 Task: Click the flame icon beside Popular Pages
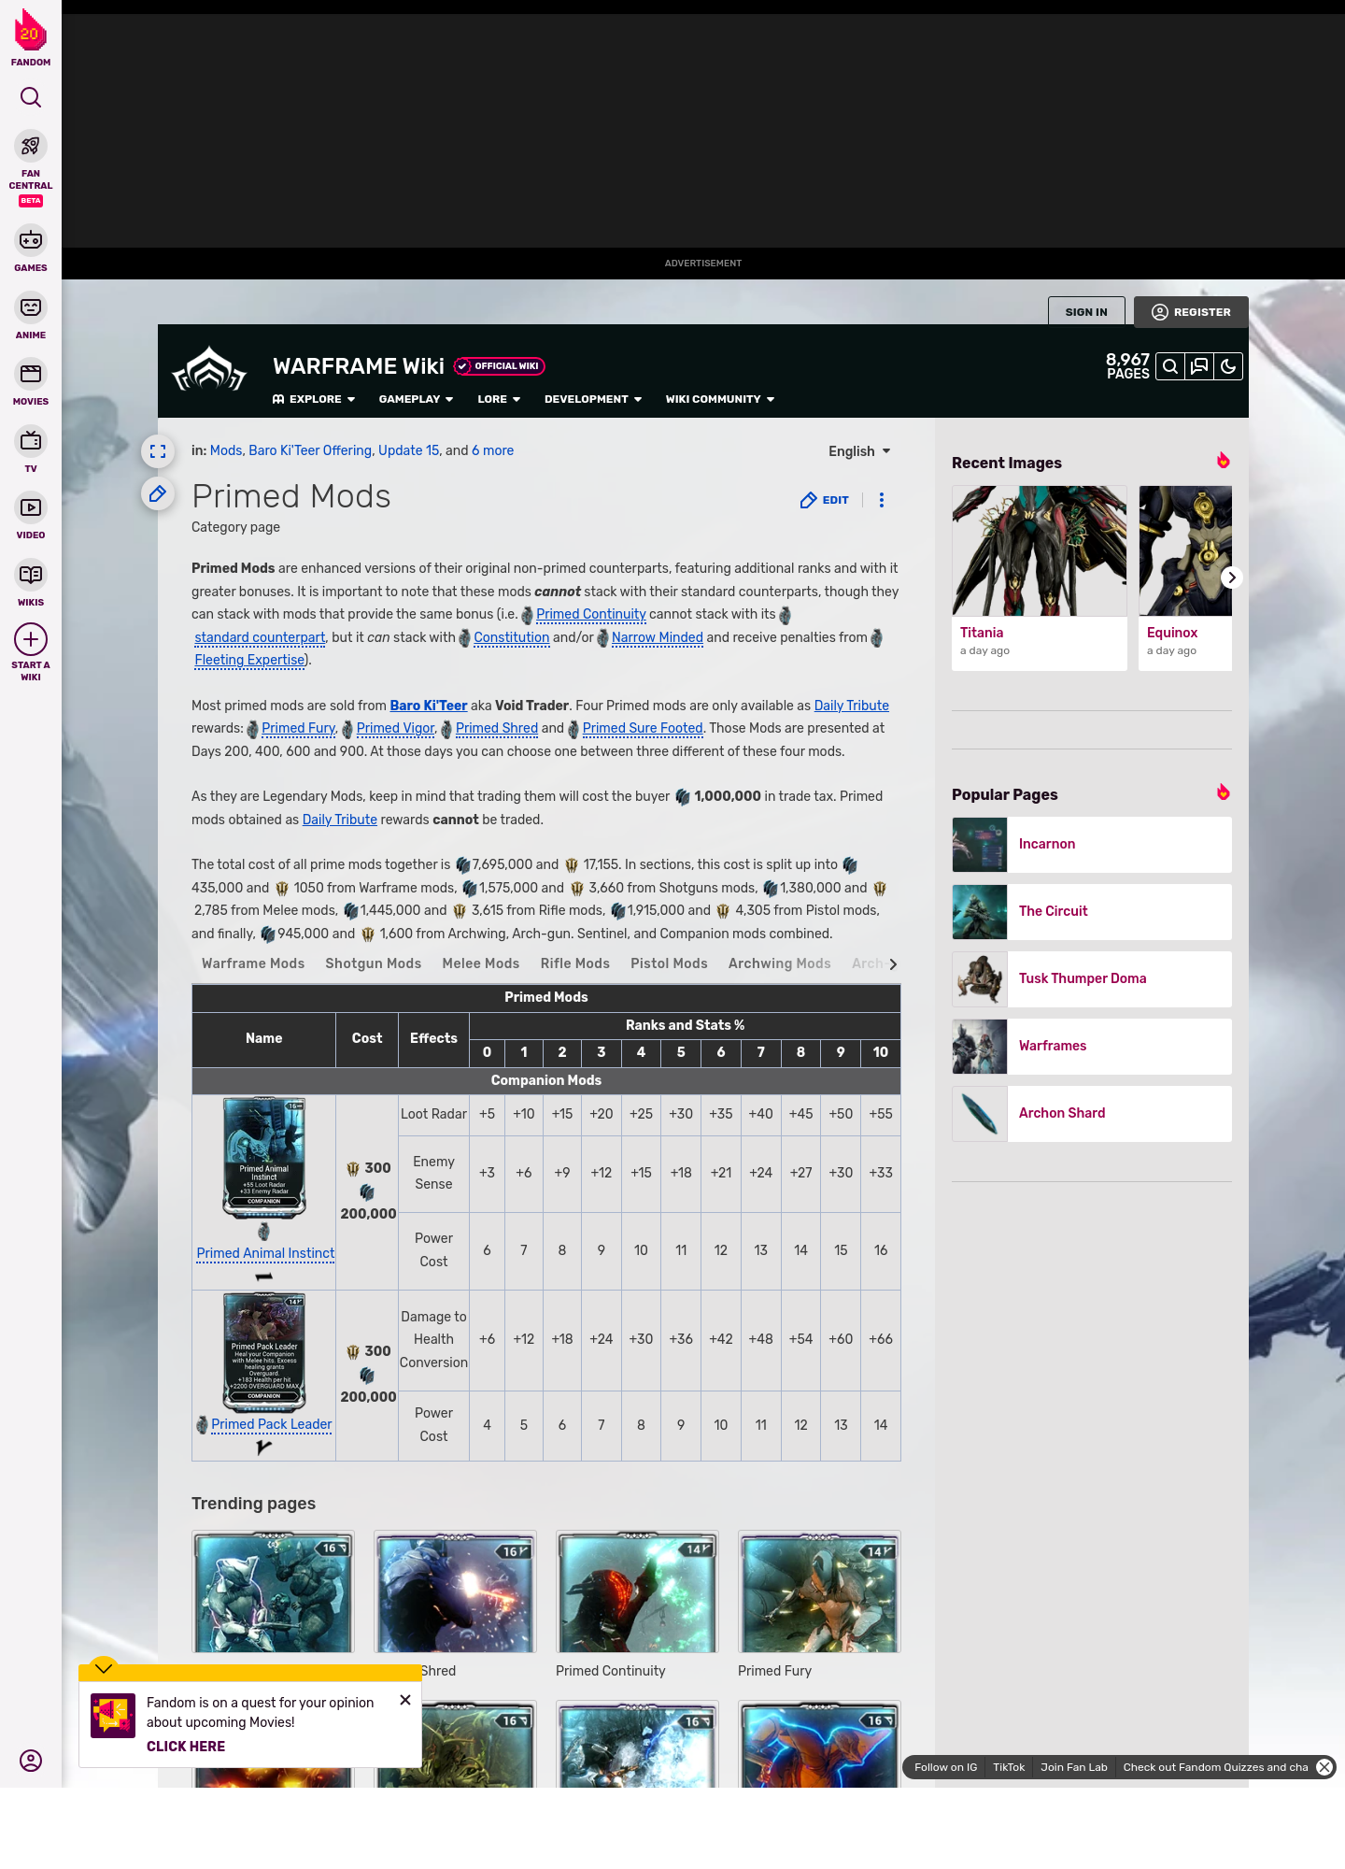click(x=1224, y=792)
